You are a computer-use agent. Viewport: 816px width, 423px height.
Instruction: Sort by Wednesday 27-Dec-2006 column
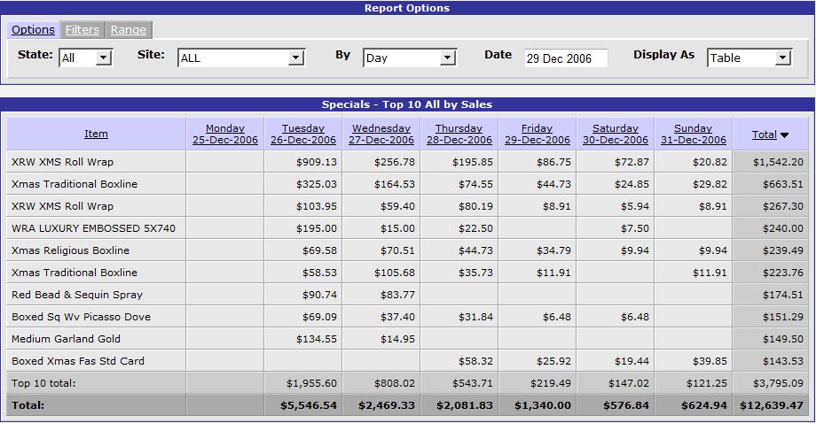(381, 134)
